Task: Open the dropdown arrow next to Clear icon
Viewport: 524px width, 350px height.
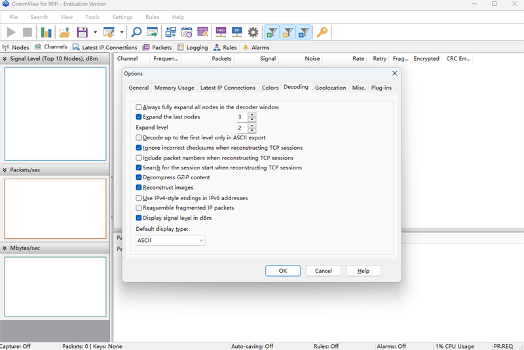Action: (122, 32)
